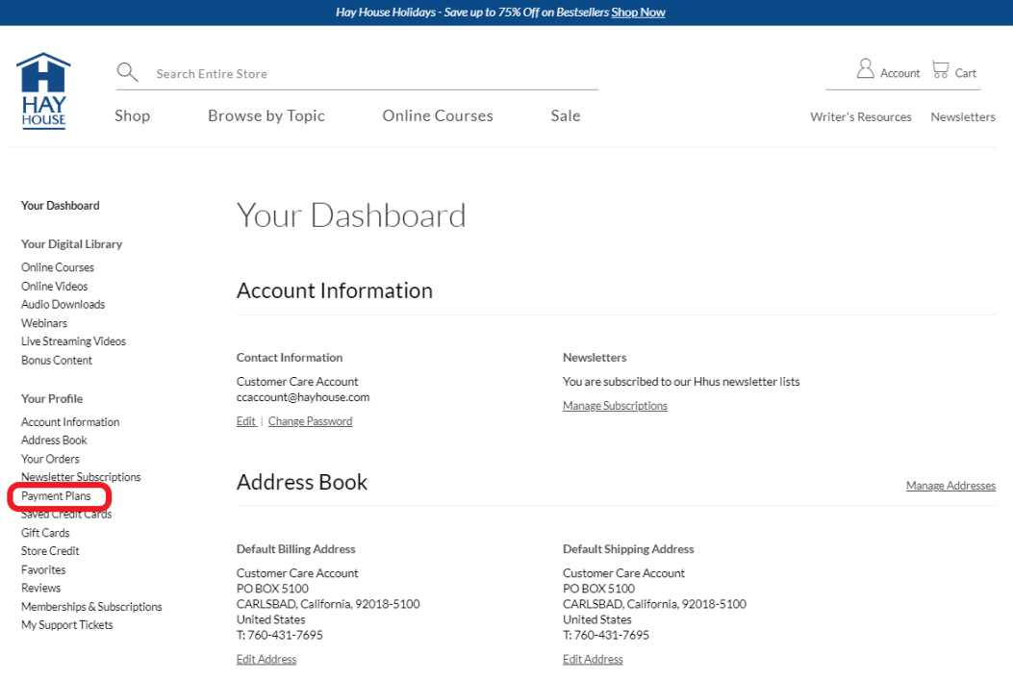This screenshot has width=1013, height=680.
Task: Click the Hay House logo
Action: [43, 91]
